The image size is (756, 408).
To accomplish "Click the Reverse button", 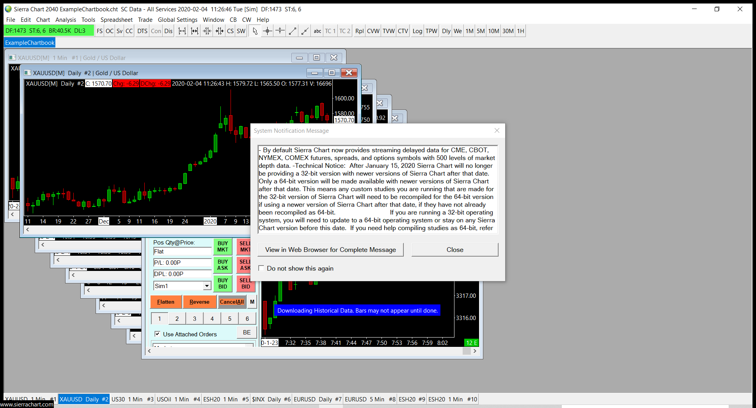I will click(x=199, y=302).
